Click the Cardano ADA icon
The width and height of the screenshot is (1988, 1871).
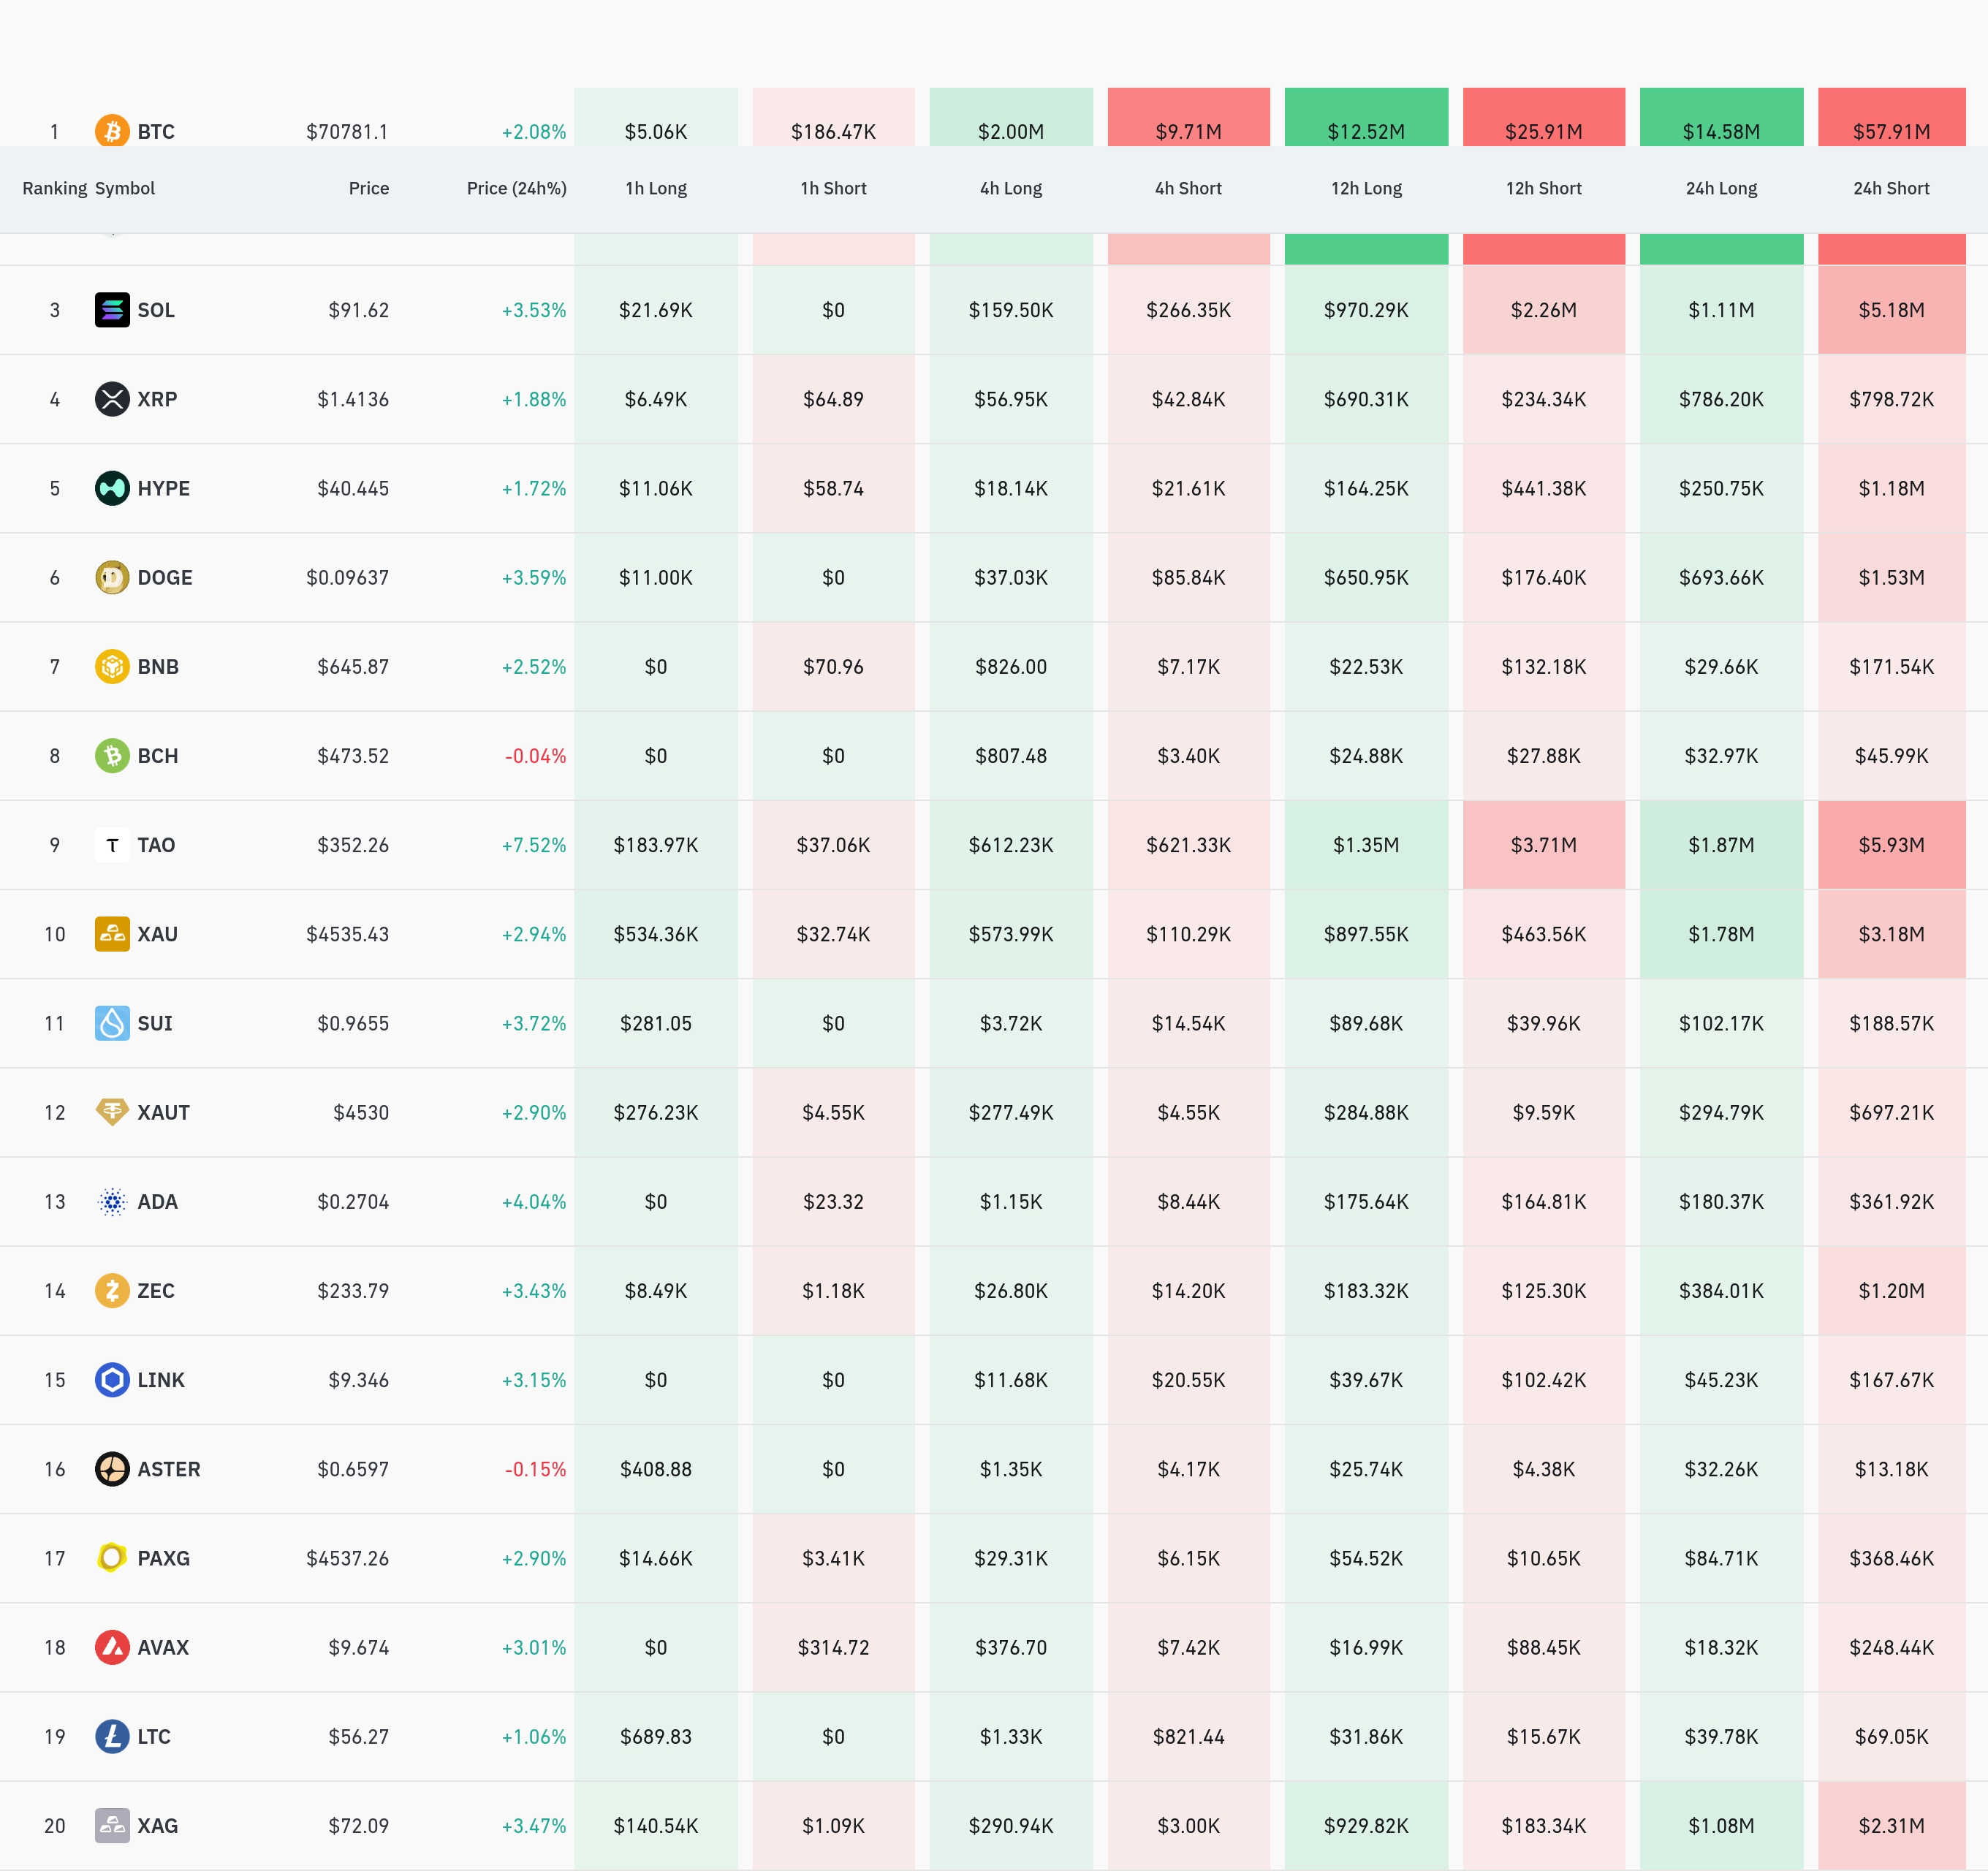[x=112, y=1201]
